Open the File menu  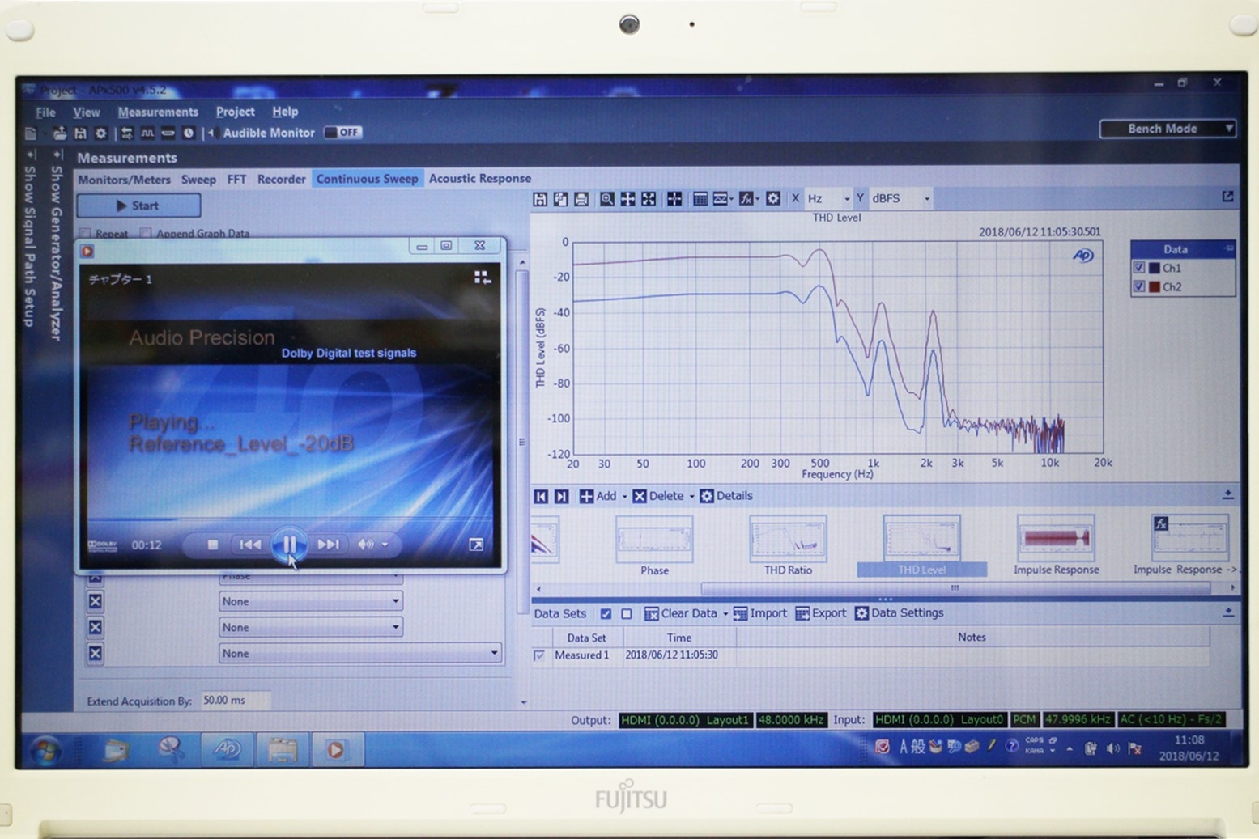click(45, 112)
